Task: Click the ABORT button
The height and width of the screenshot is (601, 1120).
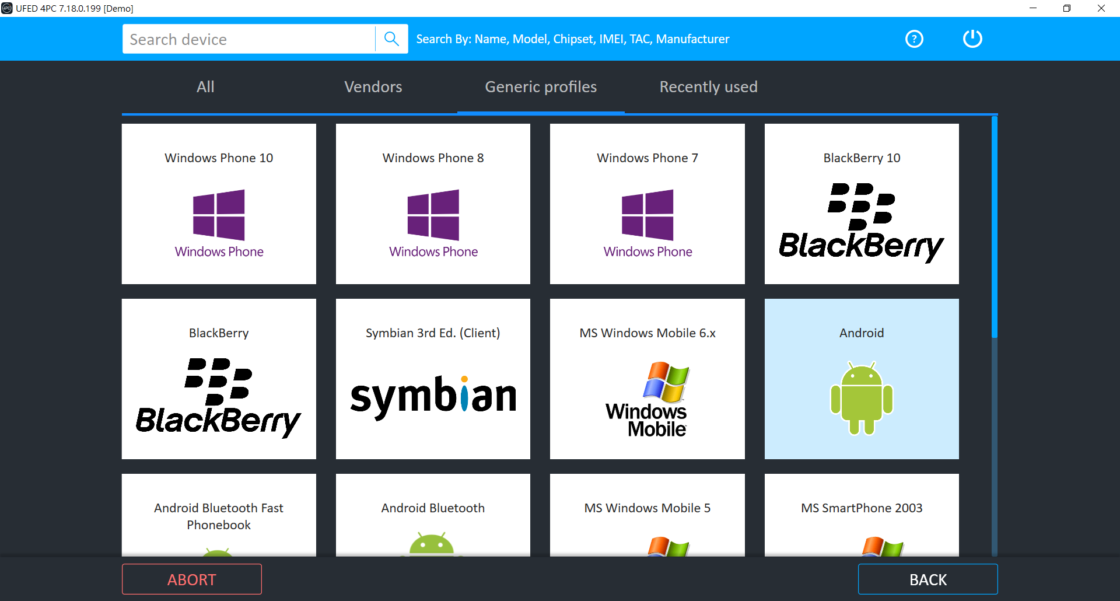Action: (x=192, y=579)
